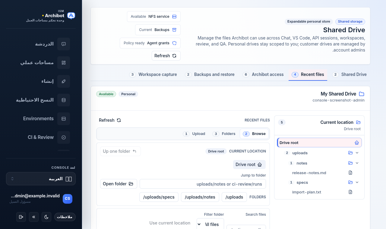Open مساحات عملي workspaces grid icon
The image size is (386, 229).
(x=64, y=63)
